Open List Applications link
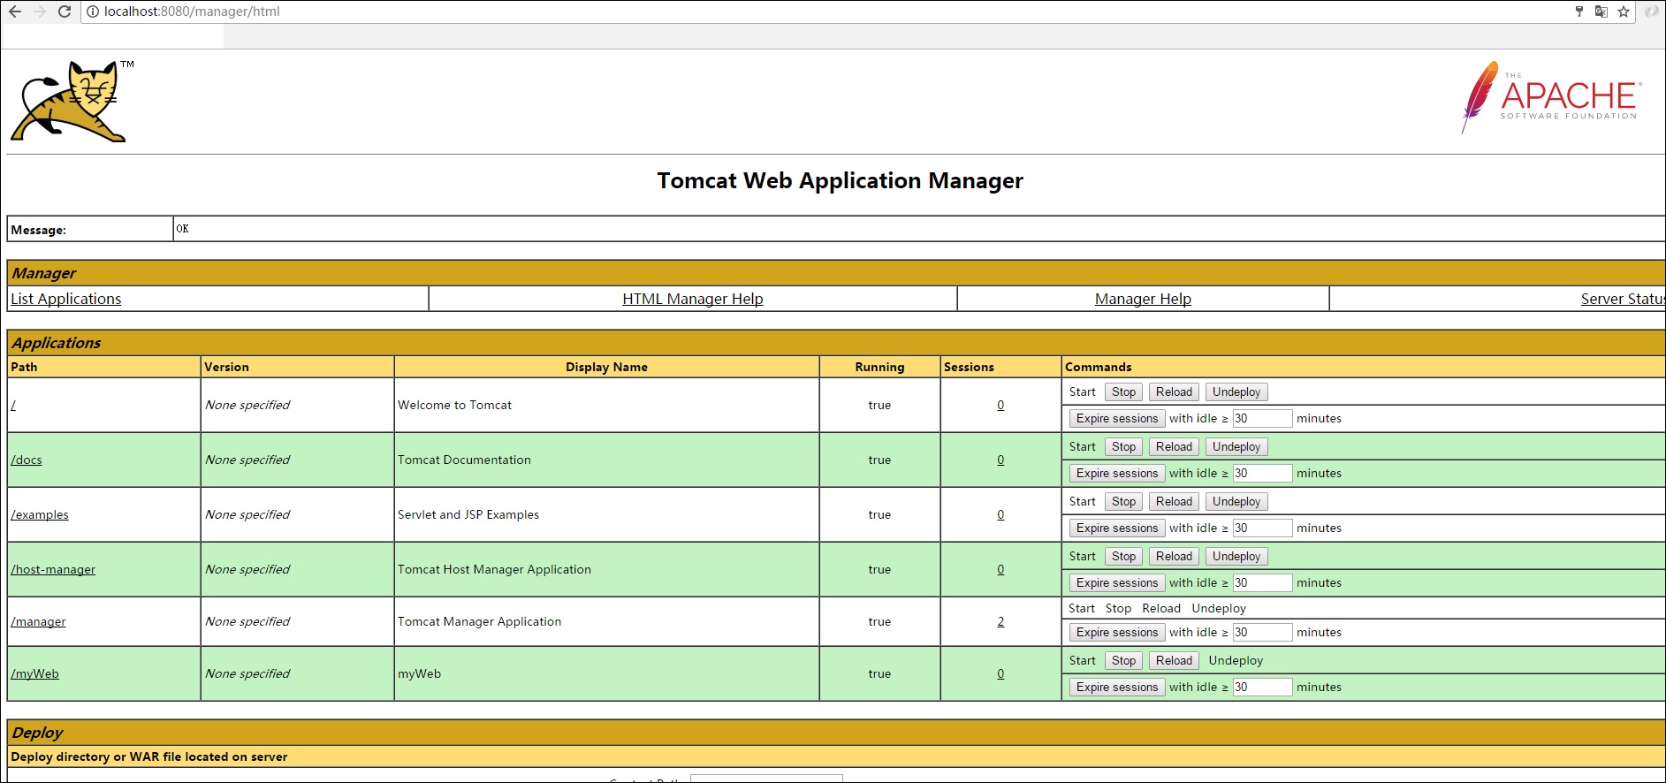1666x783 pixels. (66, 299)
